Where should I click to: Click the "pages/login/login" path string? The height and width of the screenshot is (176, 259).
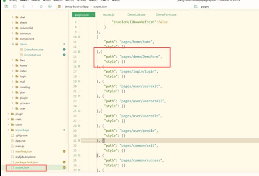click(138, 72)
